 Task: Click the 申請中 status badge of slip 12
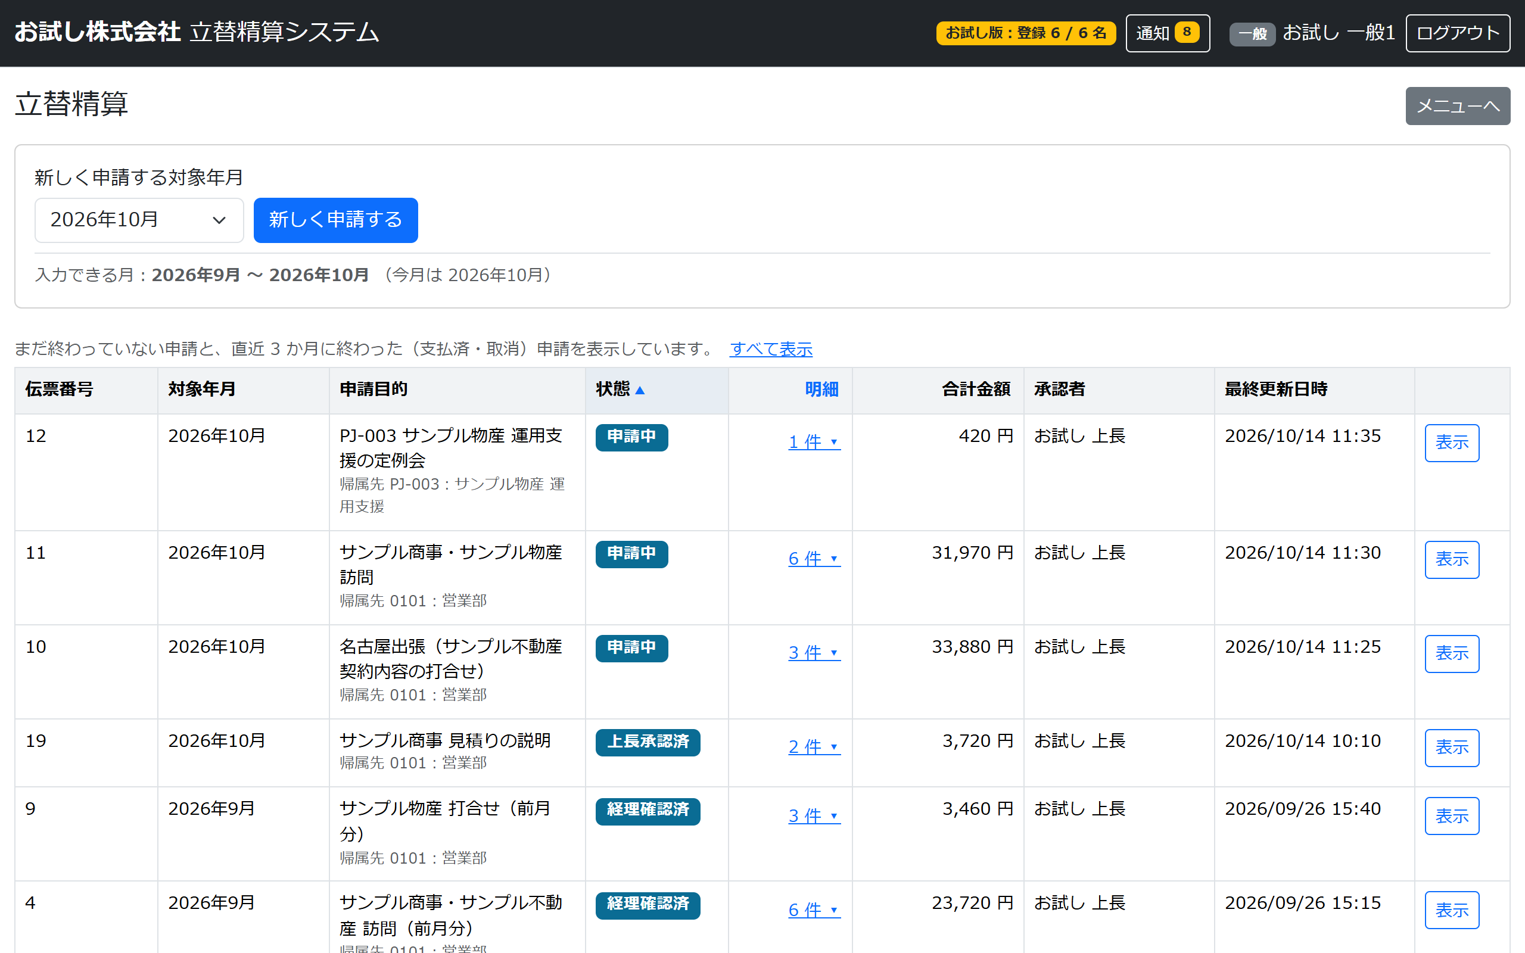pos(631,437)
